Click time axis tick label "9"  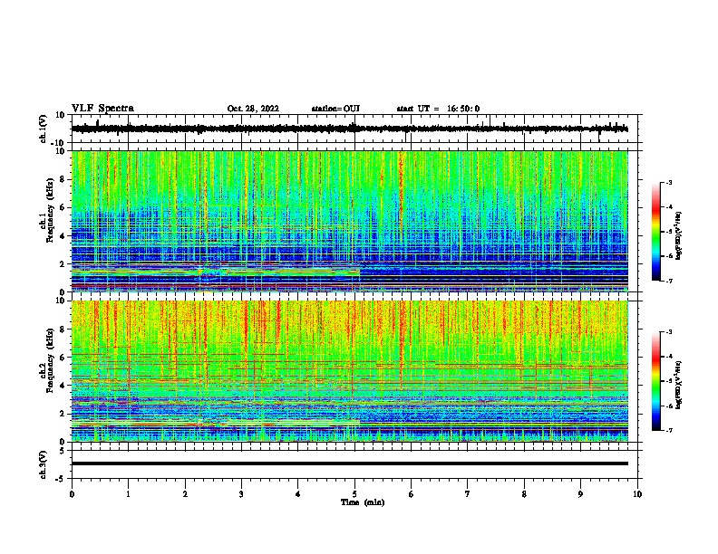tap(580, 494)
